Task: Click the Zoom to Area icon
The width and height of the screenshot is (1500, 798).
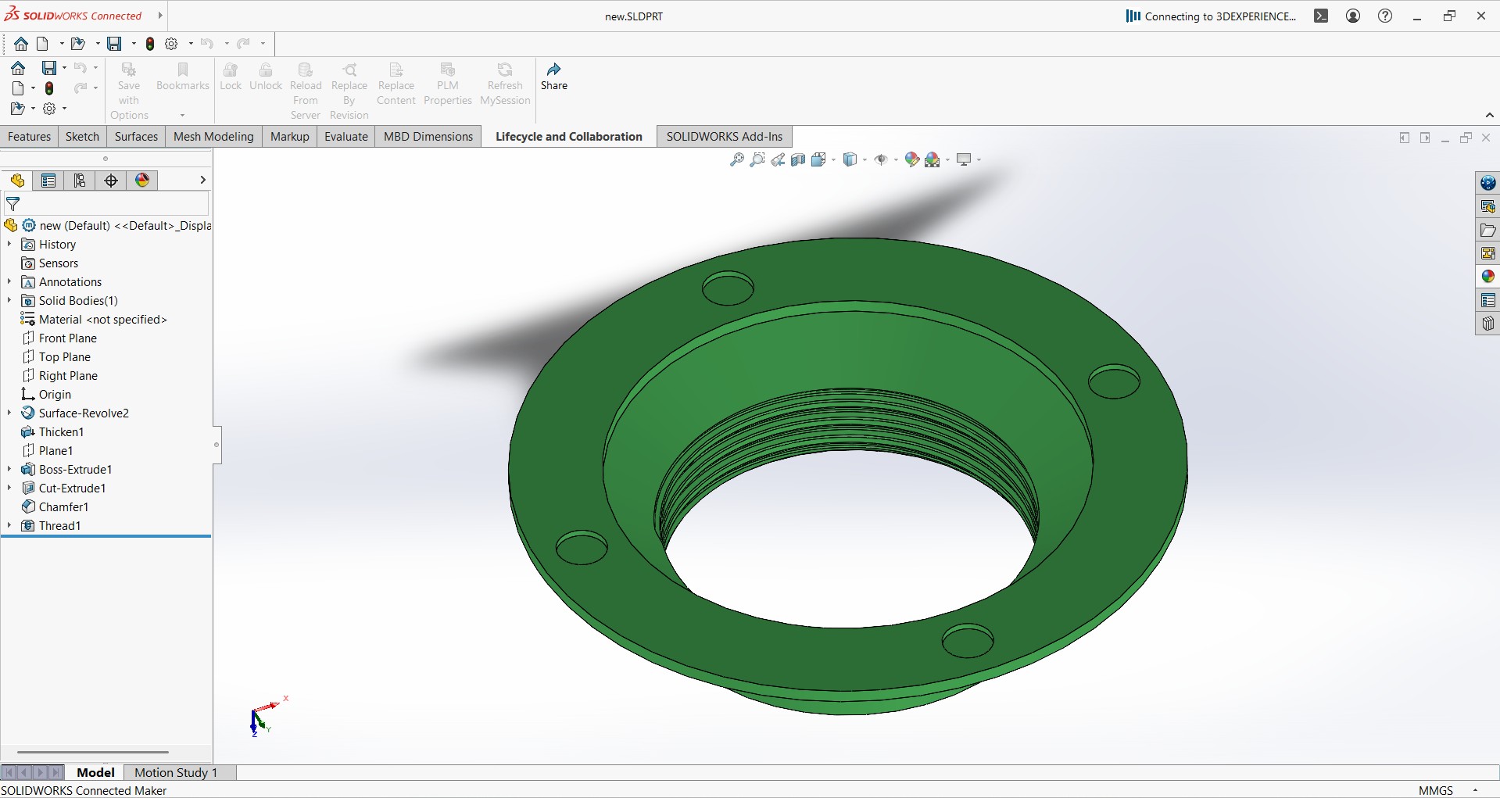Action: [757, 159]
